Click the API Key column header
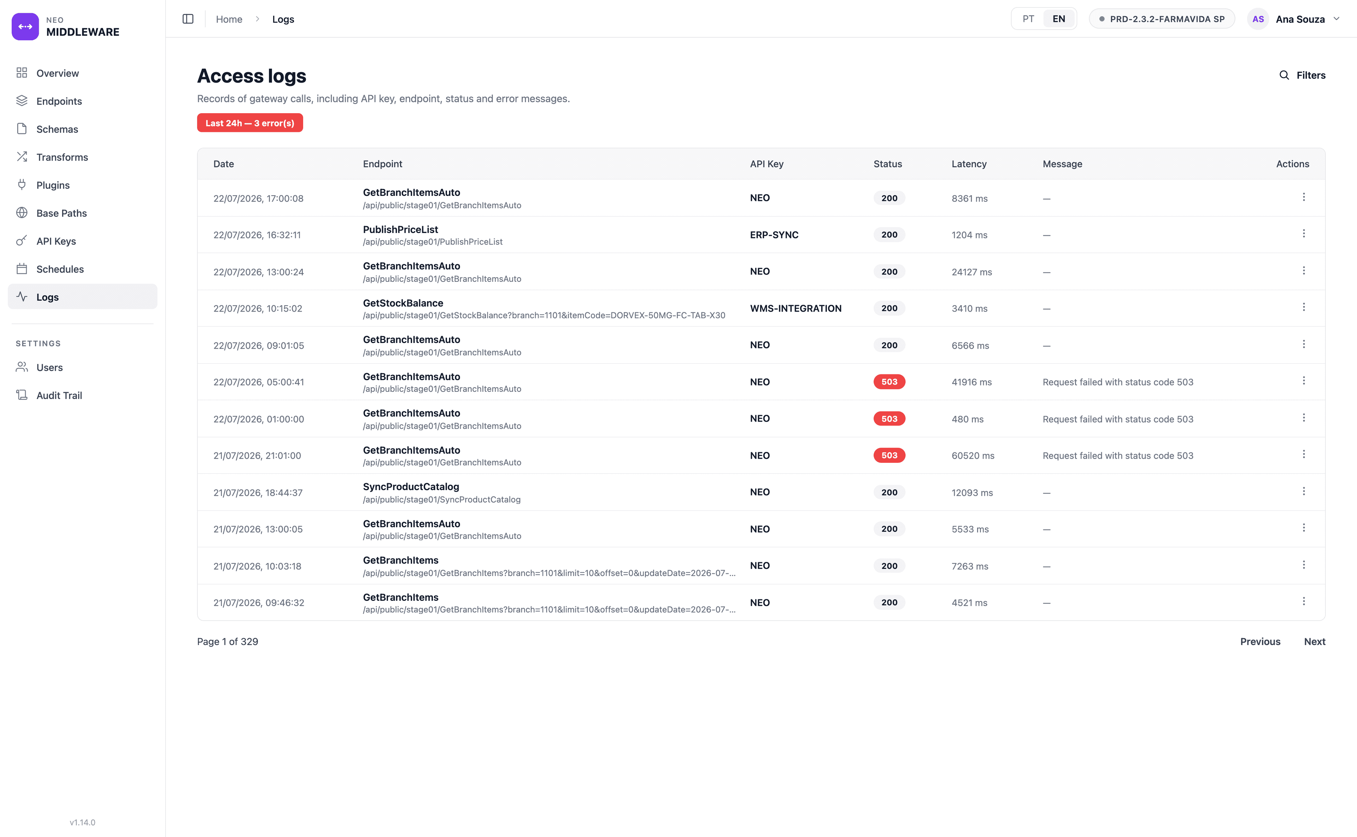The height and width of the screenshot is (837, 1357). [x=766, y=164]
